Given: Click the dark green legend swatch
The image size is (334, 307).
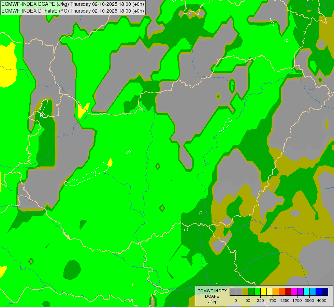Looking at the screenshot, I should pos(251,292).
